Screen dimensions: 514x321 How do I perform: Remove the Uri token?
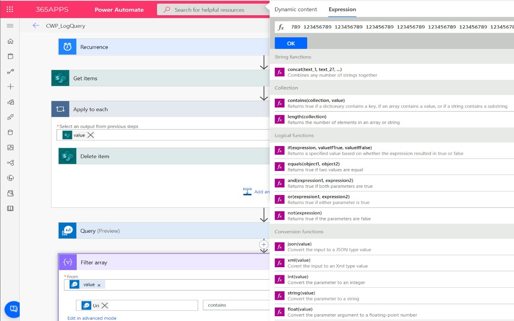(105, 305)
